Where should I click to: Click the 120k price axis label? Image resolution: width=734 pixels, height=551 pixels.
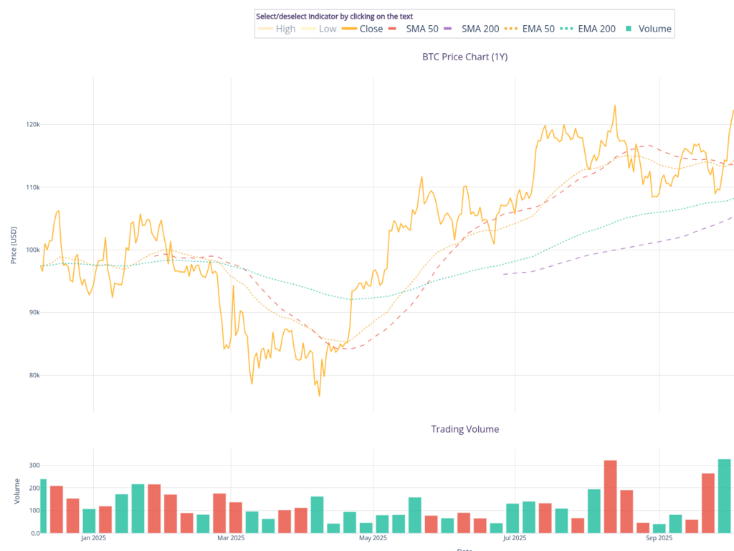click(33, 125)
